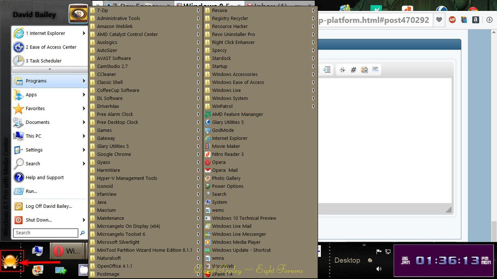Screen dimensions: 497x279
Task: Expand the Google Chrome folder arrow
Action: click(198, 154)
